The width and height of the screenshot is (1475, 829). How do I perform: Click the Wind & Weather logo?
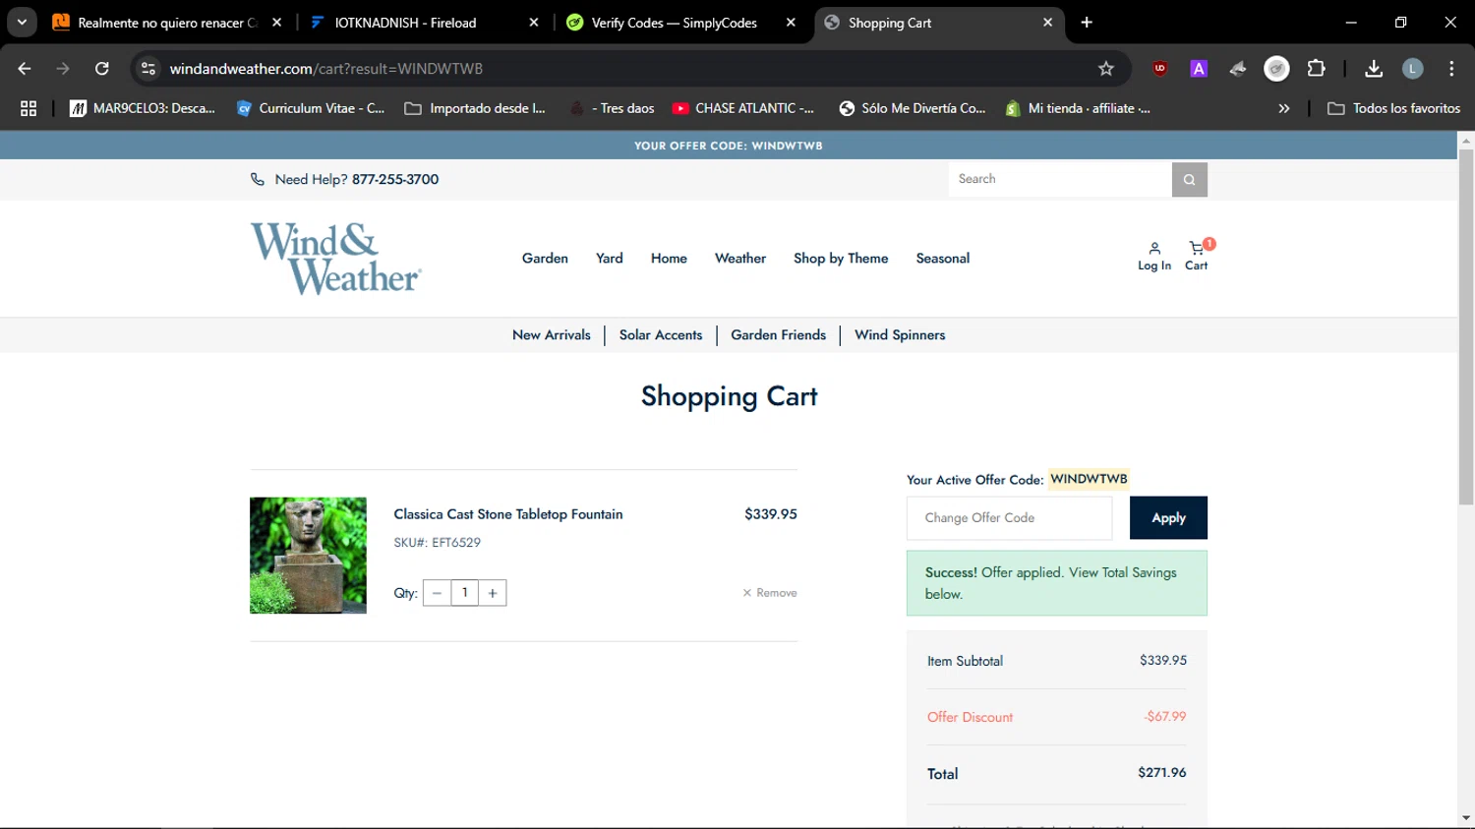point(335,259)
